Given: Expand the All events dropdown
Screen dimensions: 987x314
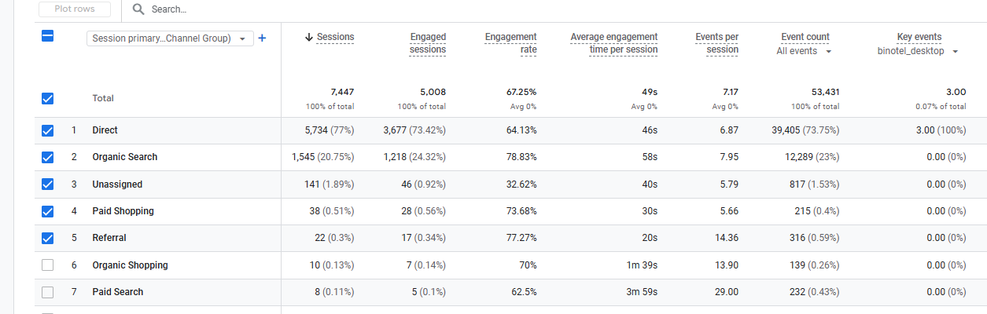Looking at the screenshot, I should [804, 51].
